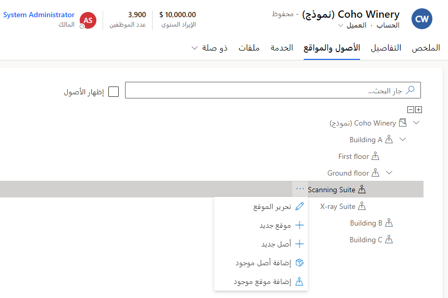Choose إضافة موقع موجود from the menu
This screenshot has width=448, height=298.
pos(261,281)
